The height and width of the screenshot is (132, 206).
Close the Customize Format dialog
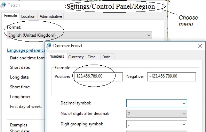click(200, 46)
